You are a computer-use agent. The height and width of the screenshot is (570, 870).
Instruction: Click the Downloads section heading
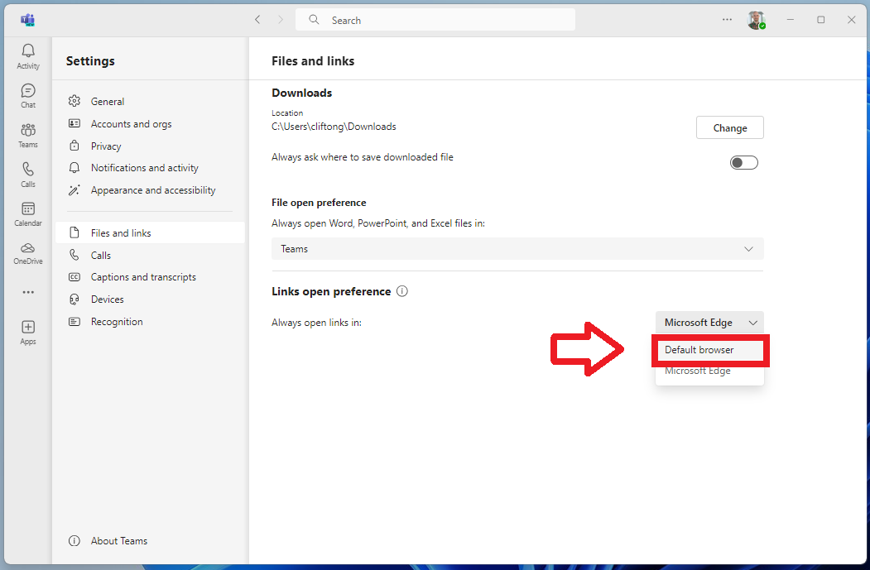point(302,93)
